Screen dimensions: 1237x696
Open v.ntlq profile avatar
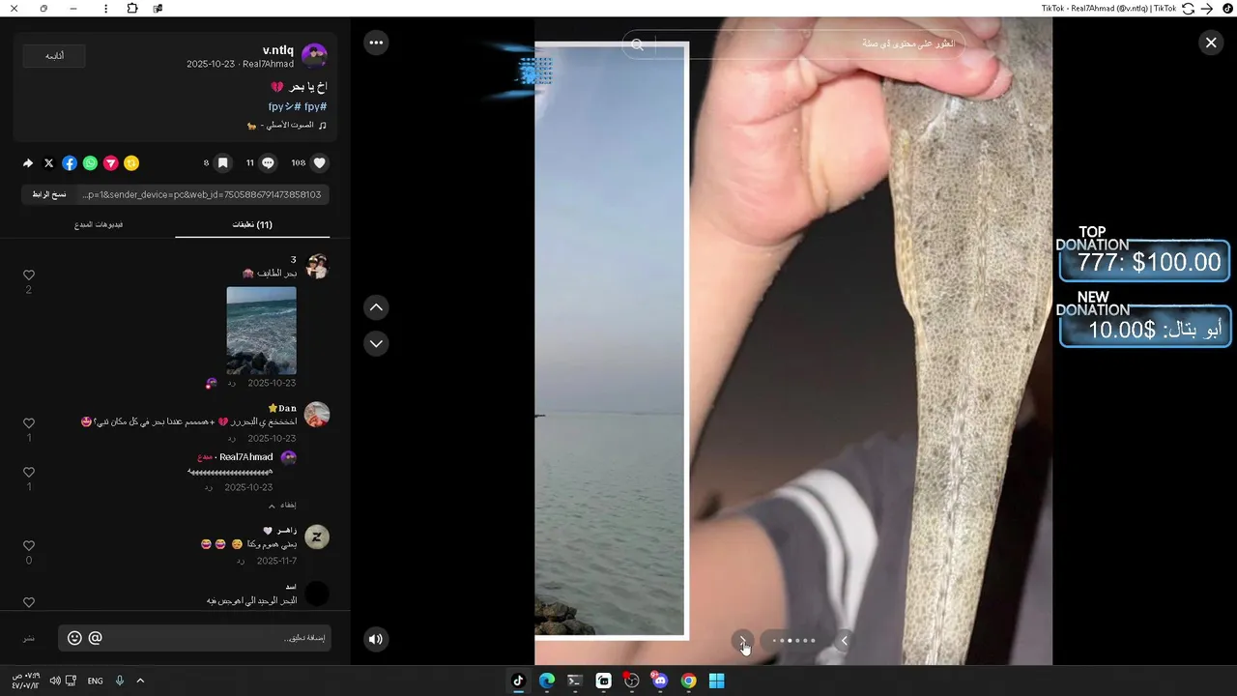point(314,56)
